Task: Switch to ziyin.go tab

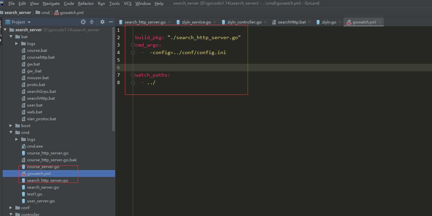Action: point(329,22)
